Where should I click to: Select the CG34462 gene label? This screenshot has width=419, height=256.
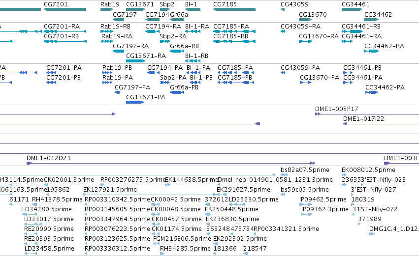point(378,14)
